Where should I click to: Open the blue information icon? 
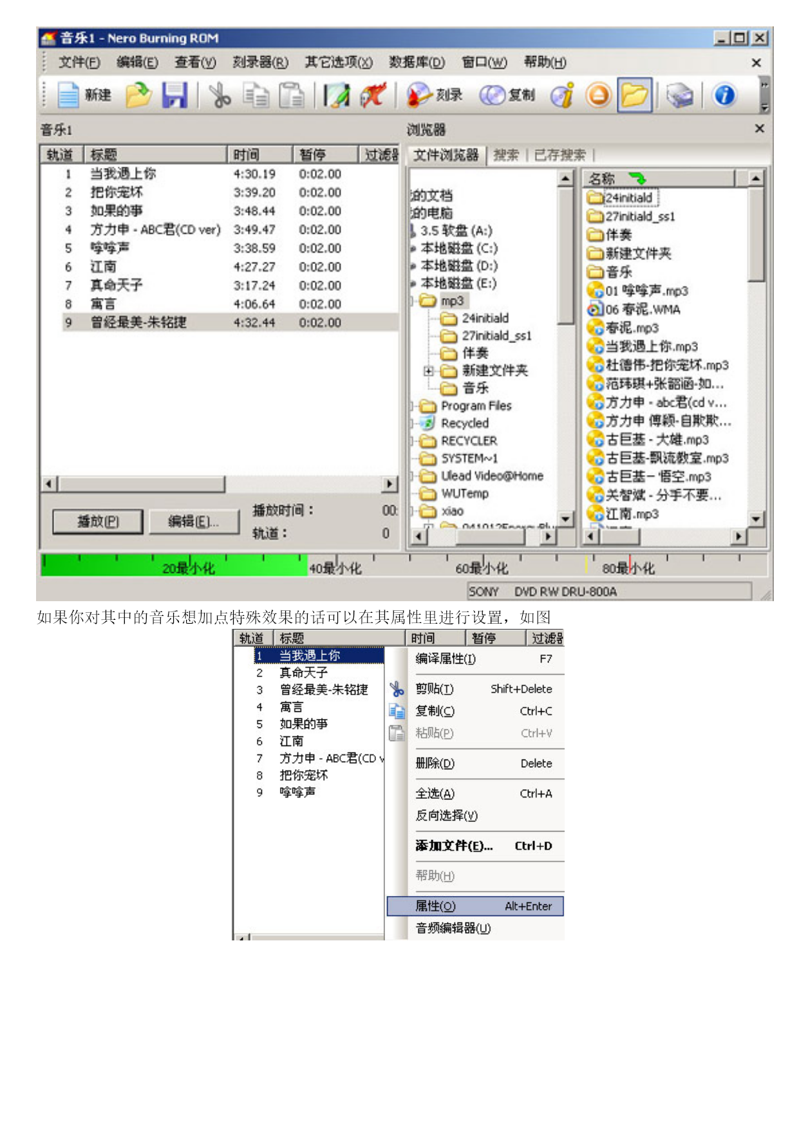(x=724, y=95)
